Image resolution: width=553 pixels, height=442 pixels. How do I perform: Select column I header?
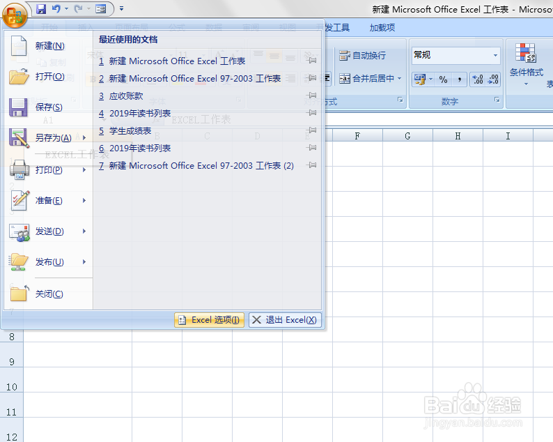[508, 136]
